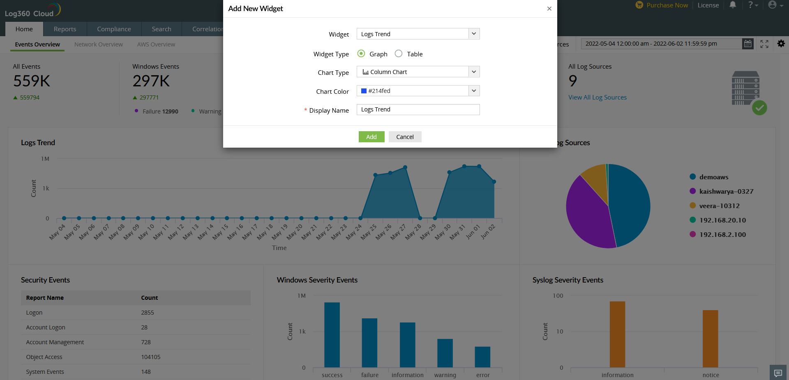Open the Widget dropdown showing Logs Trend
Viewport: 789px width, 380px height.
pyautogui.click(x=418, y=34)
